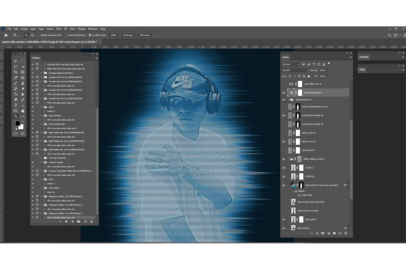The width and height of the screenshot is (406, 270).
Task: Click the 100% zoom button
Action: pos(113,35)
